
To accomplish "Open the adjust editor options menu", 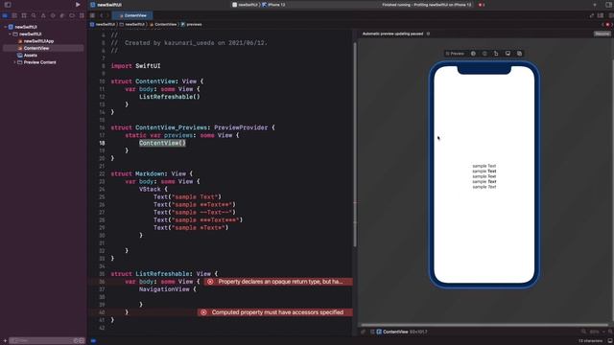I will tap(601, 15).
